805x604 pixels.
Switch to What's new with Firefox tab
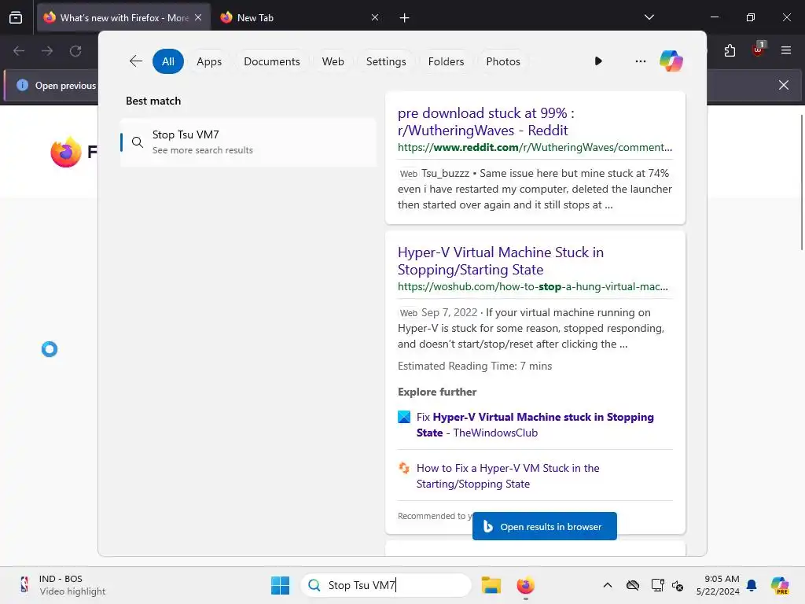(123, 17)
